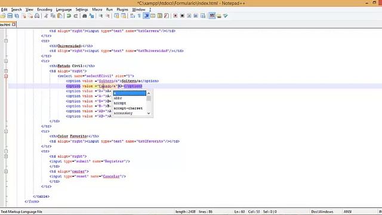Open the Language menu
The height and width of the screenshot is (215, 382).
pos(64,10)
